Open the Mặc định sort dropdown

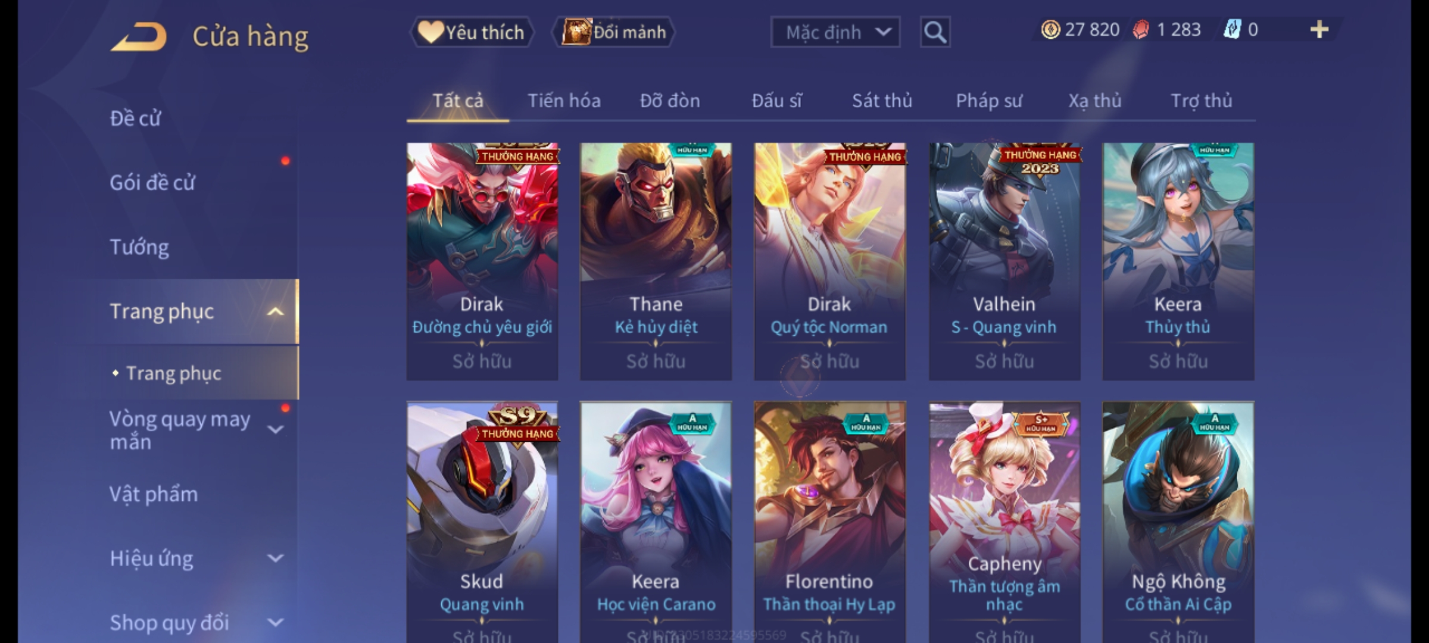(x=835, y=32)
